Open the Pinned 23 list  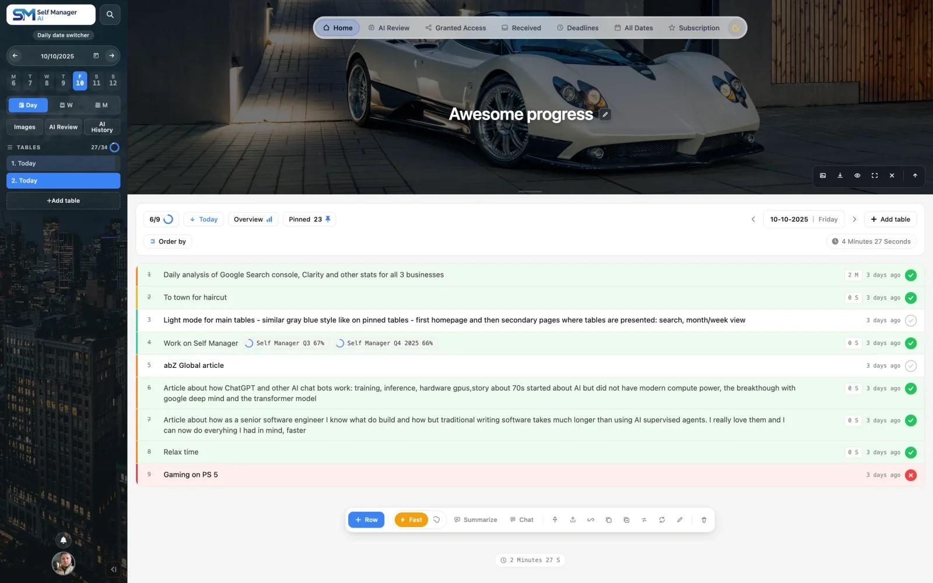point(309,219)
